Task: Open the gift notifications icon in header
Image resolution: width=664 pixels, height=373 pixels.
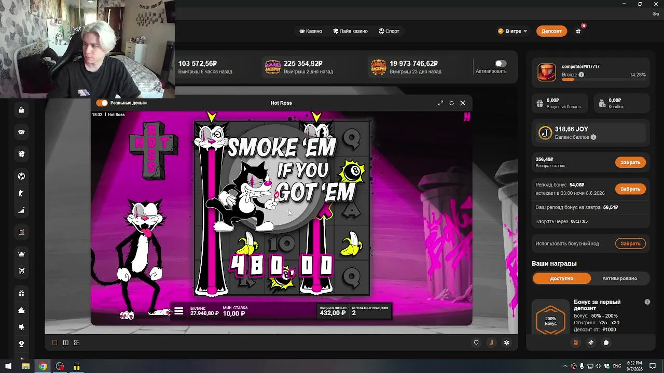Action: (578, 31)
